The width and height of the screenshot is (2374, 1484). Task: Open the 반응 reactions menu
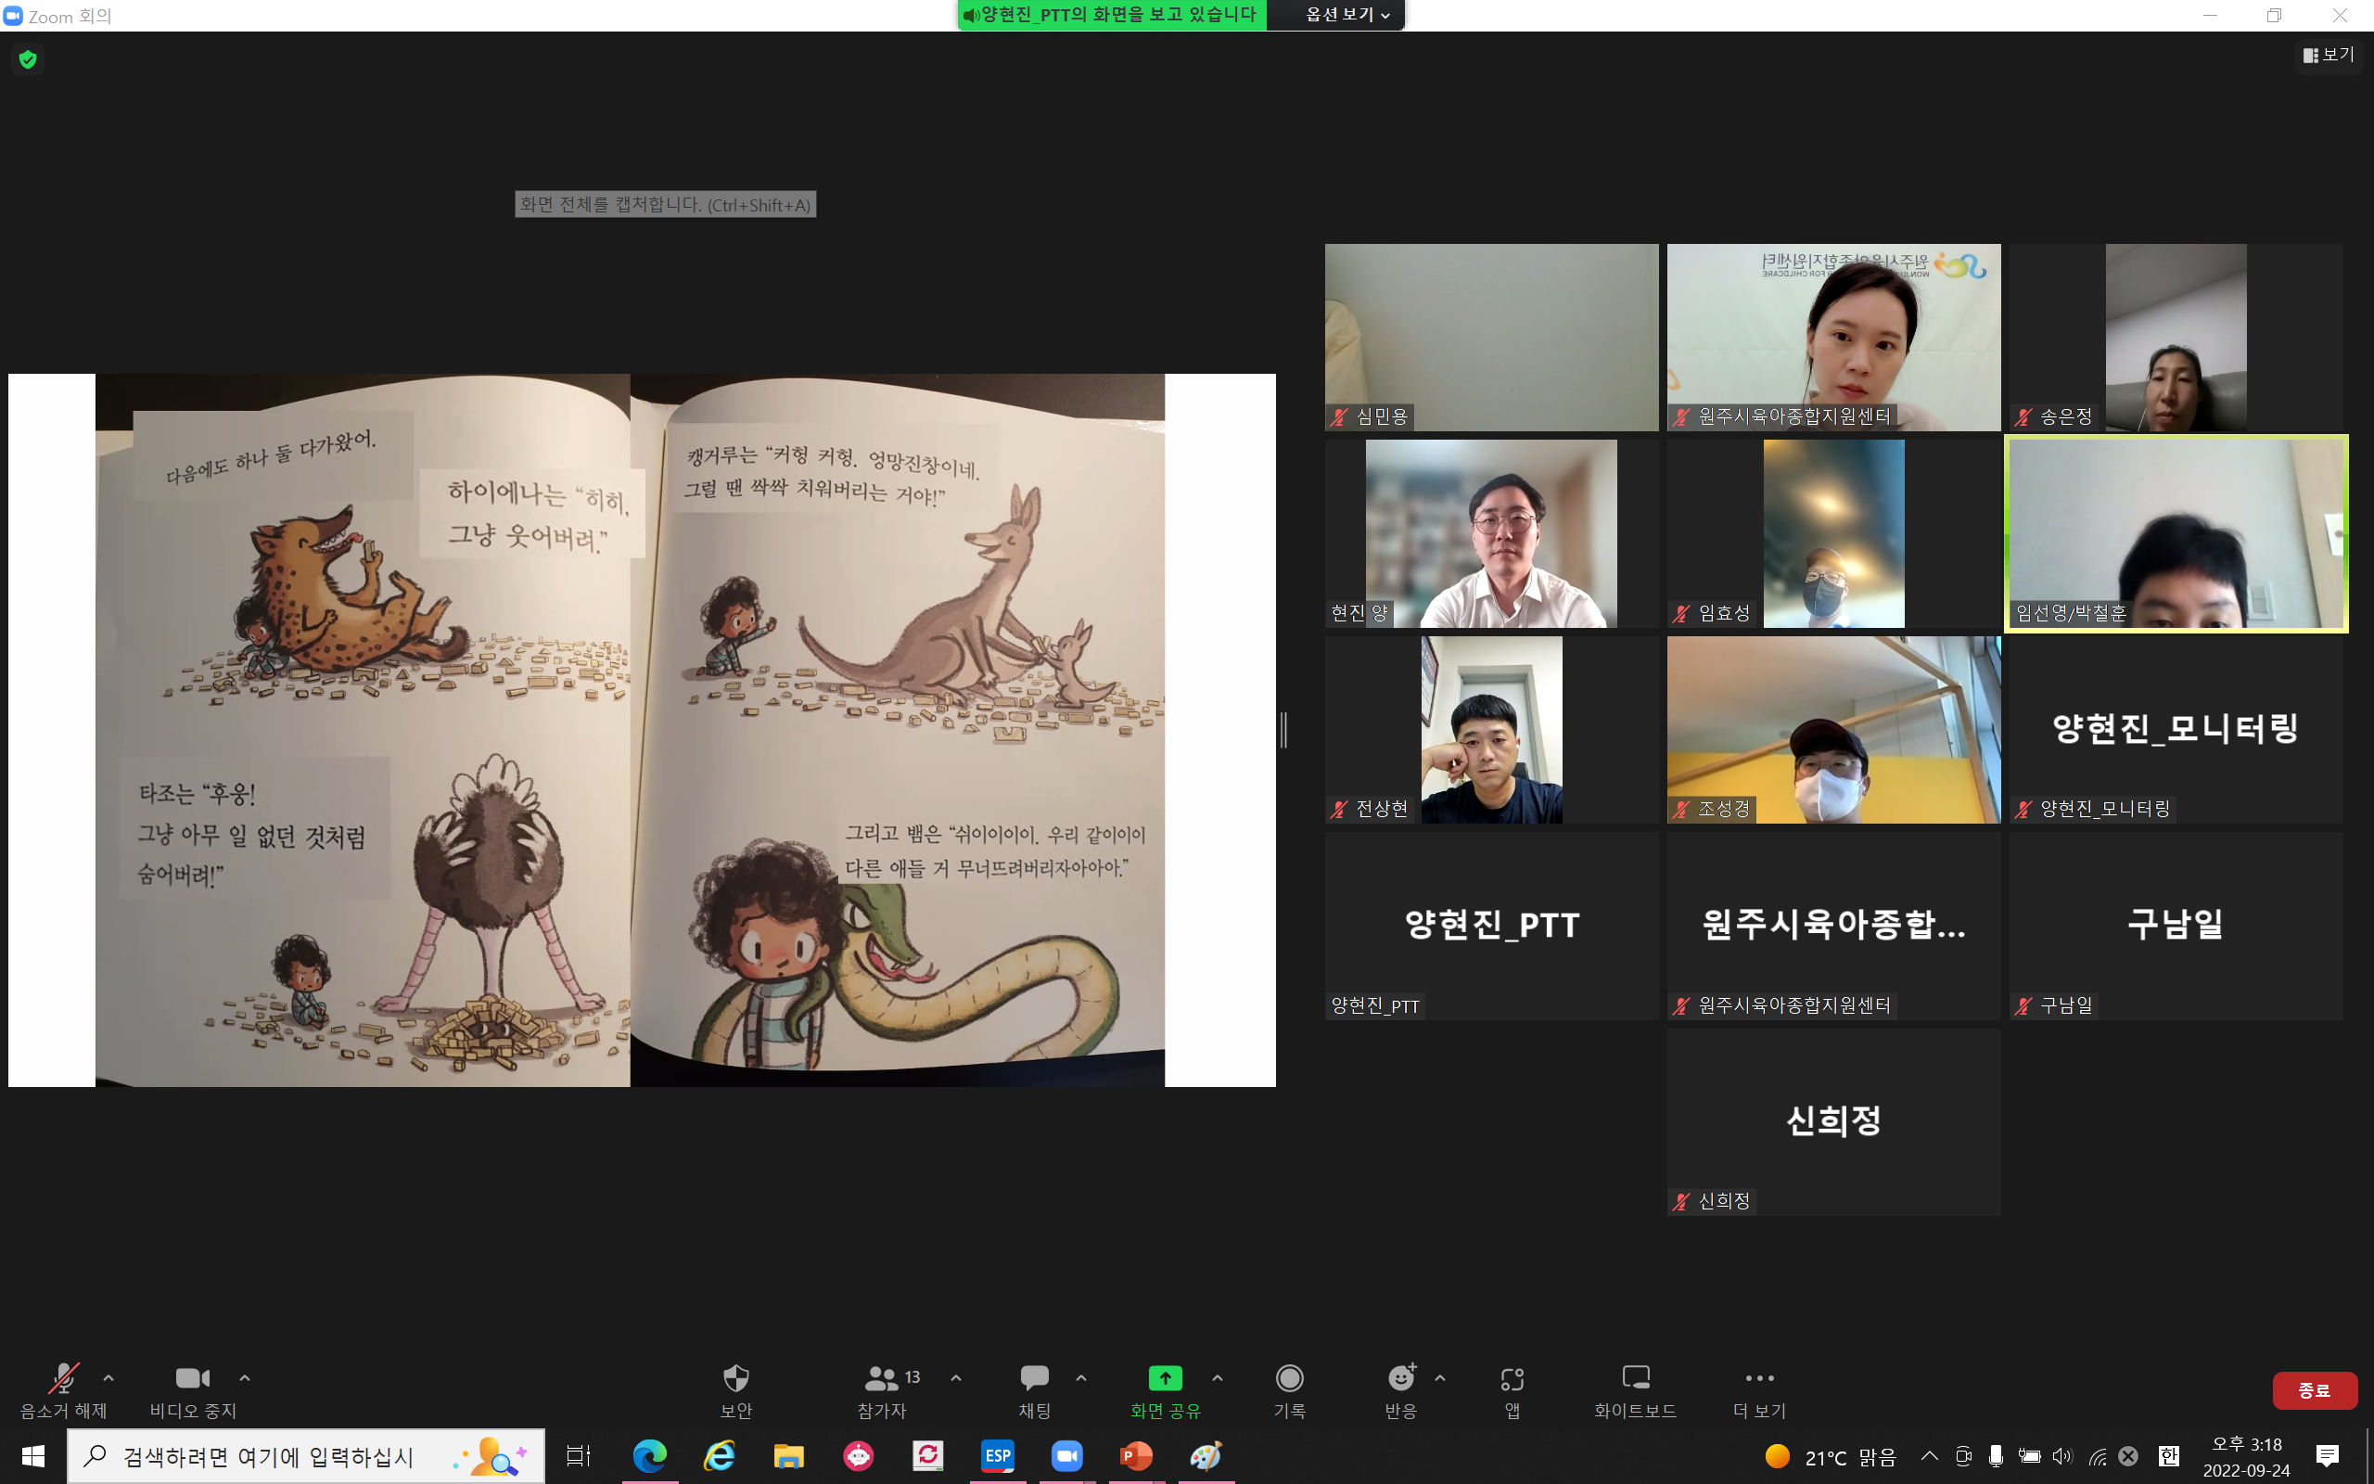(x=1401, y=1390)
